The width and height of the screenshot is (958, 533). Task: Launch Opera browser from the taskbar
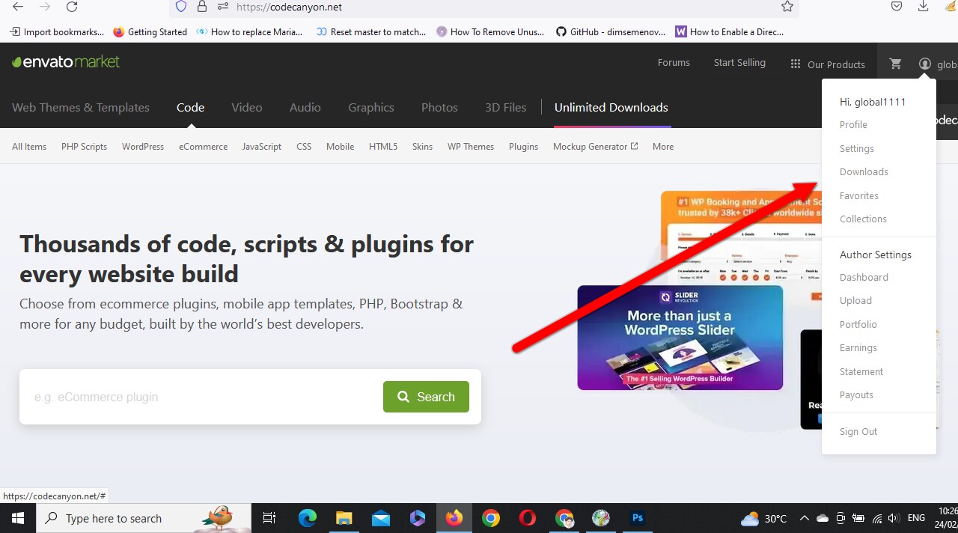[x=528, y=518]
